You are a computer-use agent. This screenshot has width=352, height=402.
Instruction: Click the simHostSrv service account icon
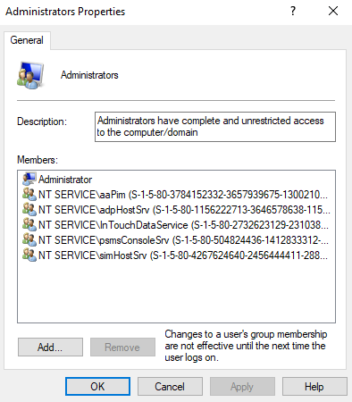coord(29,255)
